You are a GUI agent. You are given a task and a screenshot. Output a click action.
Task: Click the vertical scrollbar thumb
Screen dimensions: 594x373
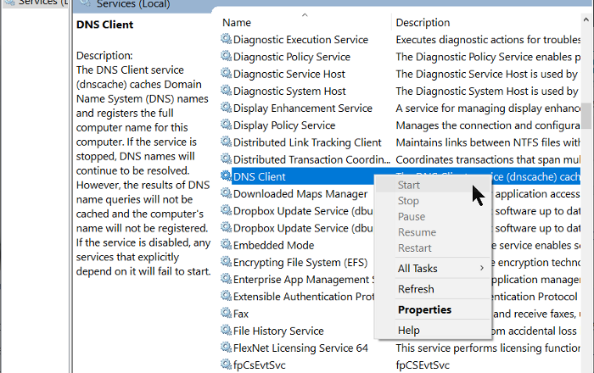pyautogui.click(x=586, y=112)
